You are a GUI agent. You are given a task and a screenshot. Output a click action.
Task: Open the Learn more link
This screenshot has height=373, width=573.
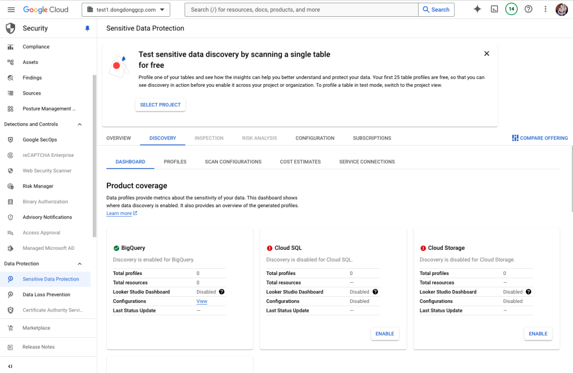tap(121, 213)
